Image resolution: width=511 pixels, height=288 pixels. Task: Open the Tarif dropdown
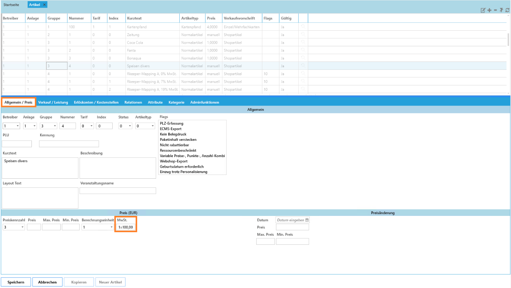coord(91,126)
